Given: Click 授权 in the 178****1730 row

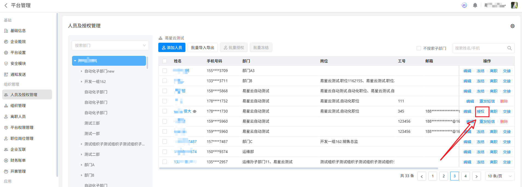Looking at the screenshot, I should 480,111.
